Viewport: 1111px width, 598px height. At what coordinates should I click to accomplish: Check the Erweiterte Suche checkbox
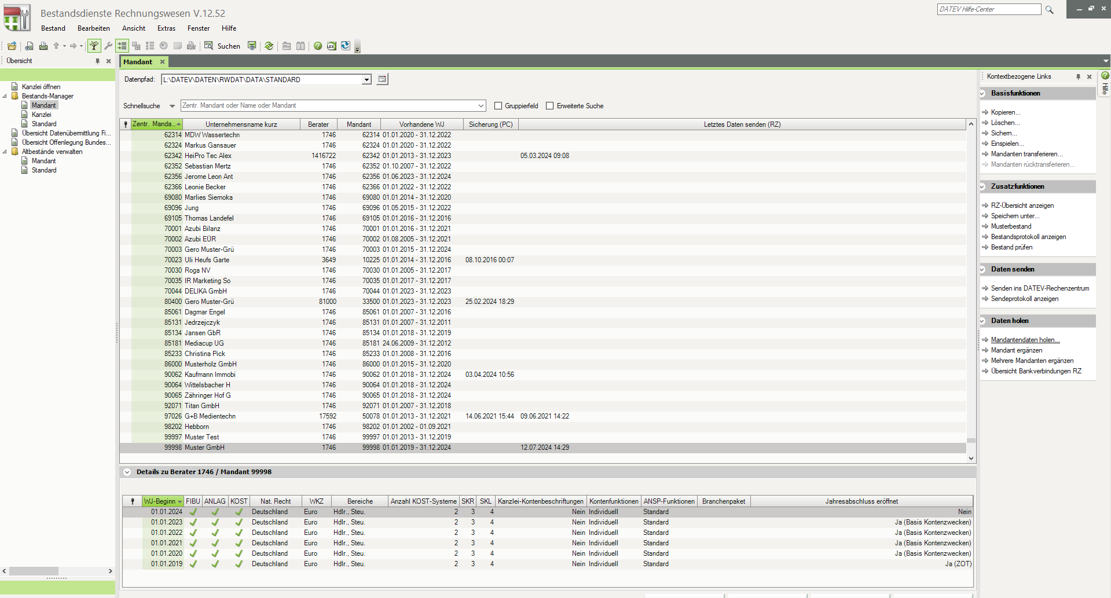coord(550,106)
